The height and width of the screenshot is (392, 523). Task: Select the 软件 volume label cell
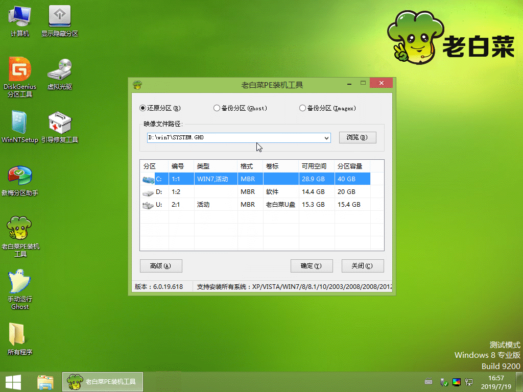pyautogui.click(x=281, y=192)
